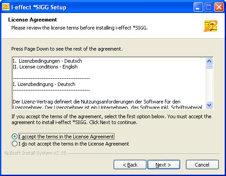Click the setup window title bar text

(x=39, y=7)
